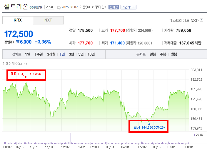The width and height of the screenshot is (207, 151).
Task: Click the 최고 194,109 (09/23) label
Action: (26, 74)
